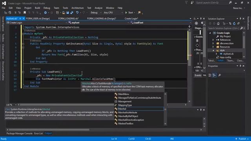Toggle auto-hide pin on Diagnostic Tools panel
251x141 pixels.
pos(201,19)
